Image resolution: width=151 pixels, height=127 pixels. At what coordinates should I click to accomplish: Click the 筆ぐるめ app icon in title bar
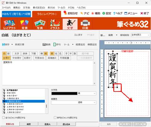point(3,3)
